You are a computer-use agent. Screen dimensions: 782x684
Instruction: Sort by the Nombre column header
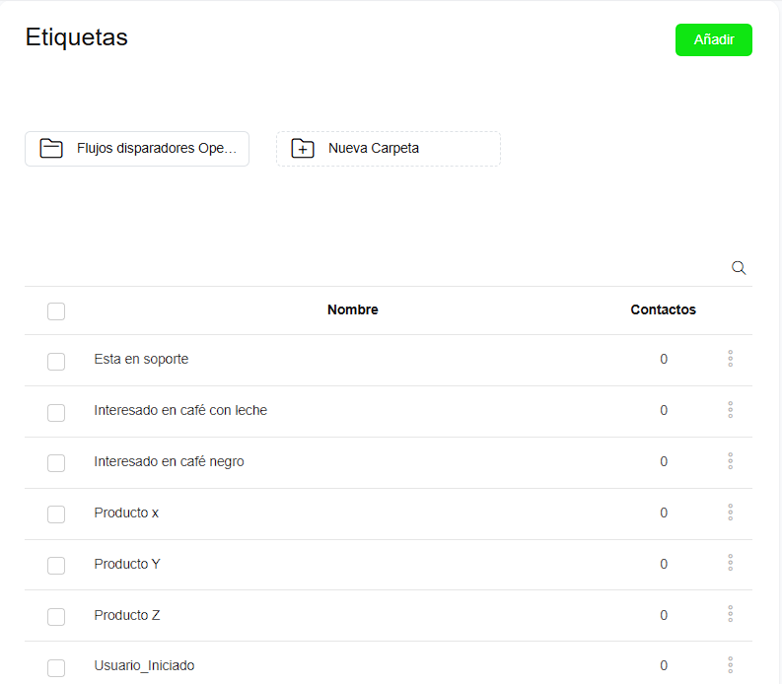tap(352, 309)
